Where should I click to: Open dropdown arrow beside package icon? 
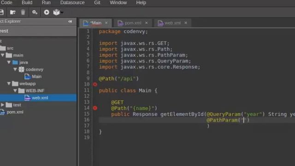(62, 12)
